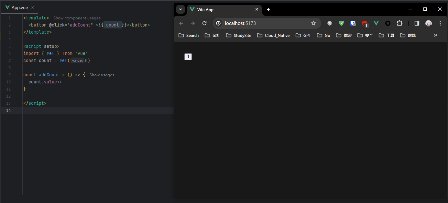Minimize the Chrome window

point(410,9)
